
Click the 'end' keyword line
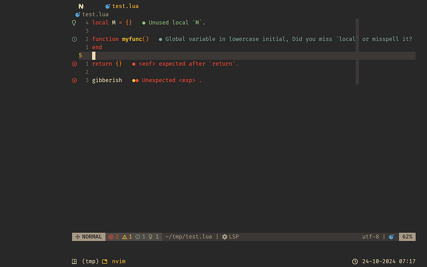tap(97, 47)
